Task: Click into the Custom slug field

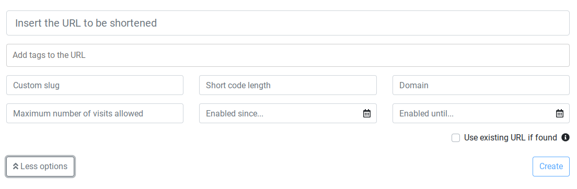Action: (x=95, y=85)
